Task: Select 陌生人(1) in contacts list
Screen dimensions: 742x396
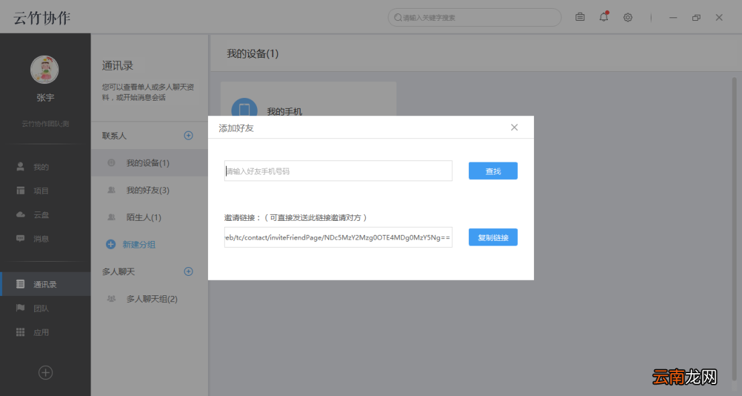Action: (150, 217)
